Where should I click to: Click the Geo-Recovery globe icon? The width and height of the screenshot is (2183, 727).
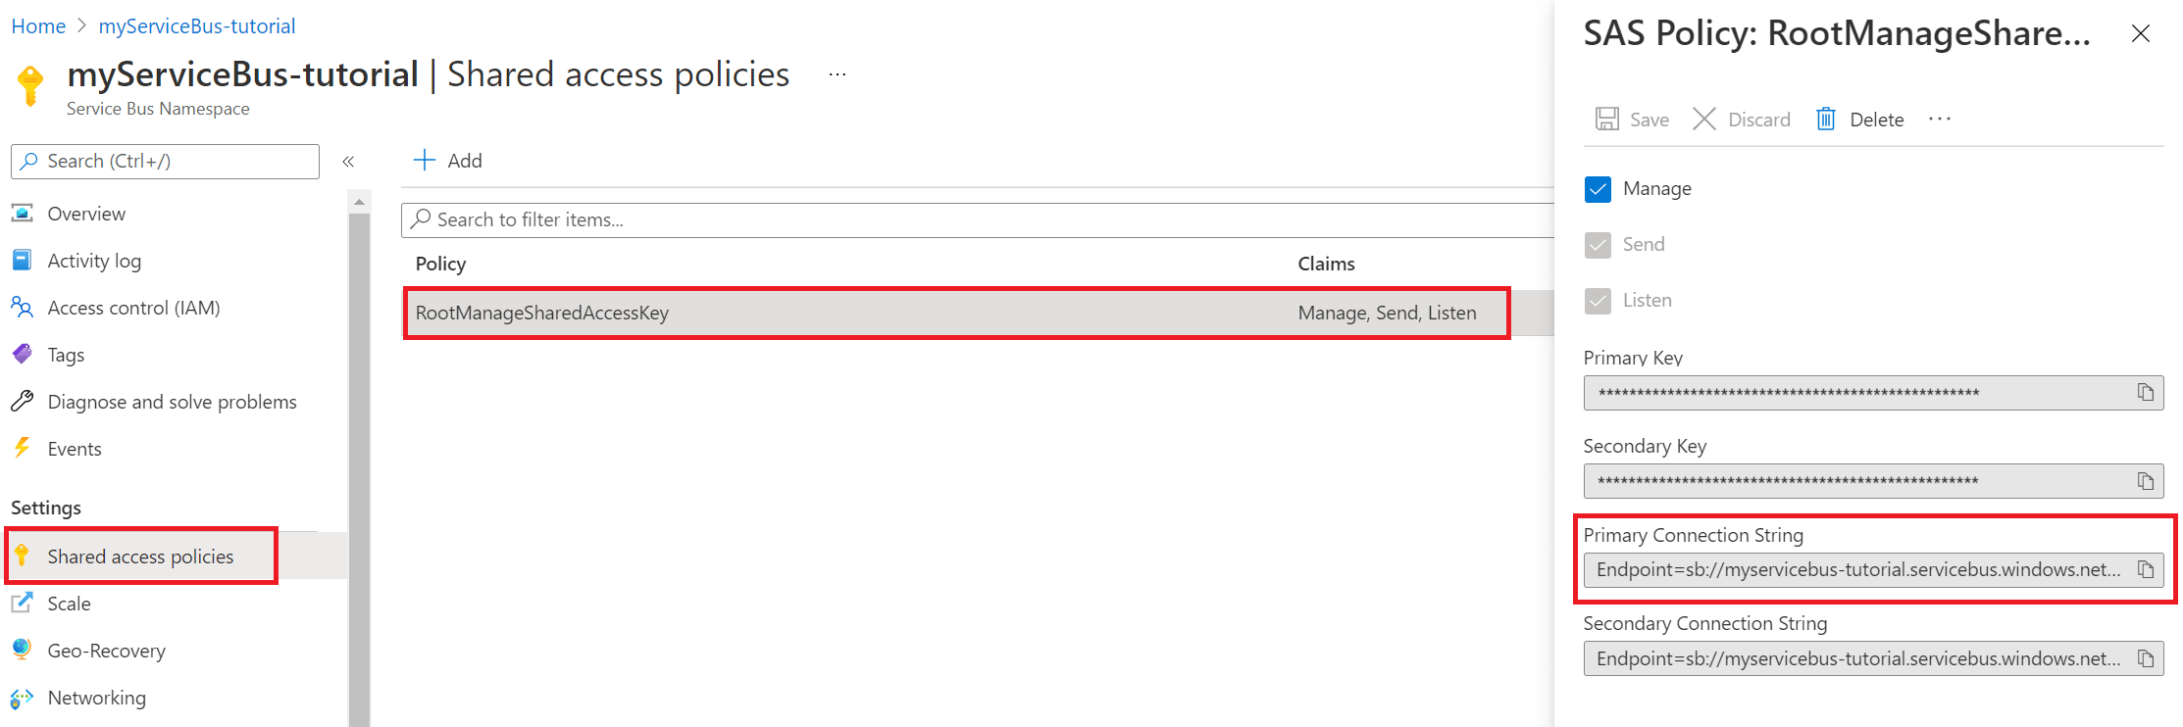pos(23,650)
